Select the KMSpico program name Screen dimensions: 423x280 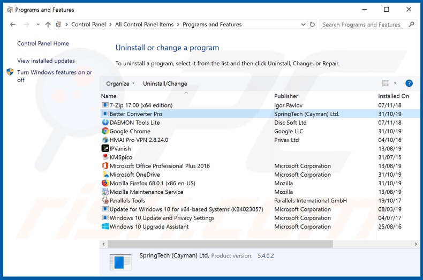[121, 157]
